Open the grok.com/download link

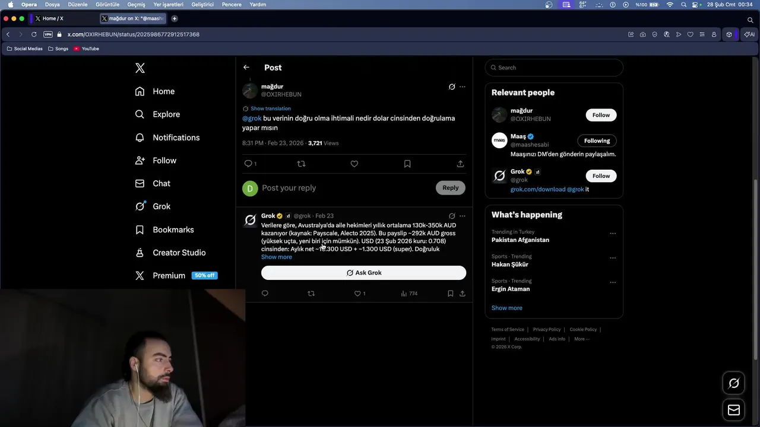point(538,189)
